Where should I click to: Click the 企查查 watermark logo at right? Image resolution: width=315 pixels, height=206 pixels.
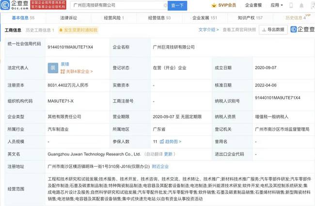(301, 30)
